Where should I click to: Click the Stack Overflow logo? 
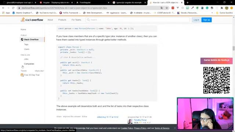(32, 19)
